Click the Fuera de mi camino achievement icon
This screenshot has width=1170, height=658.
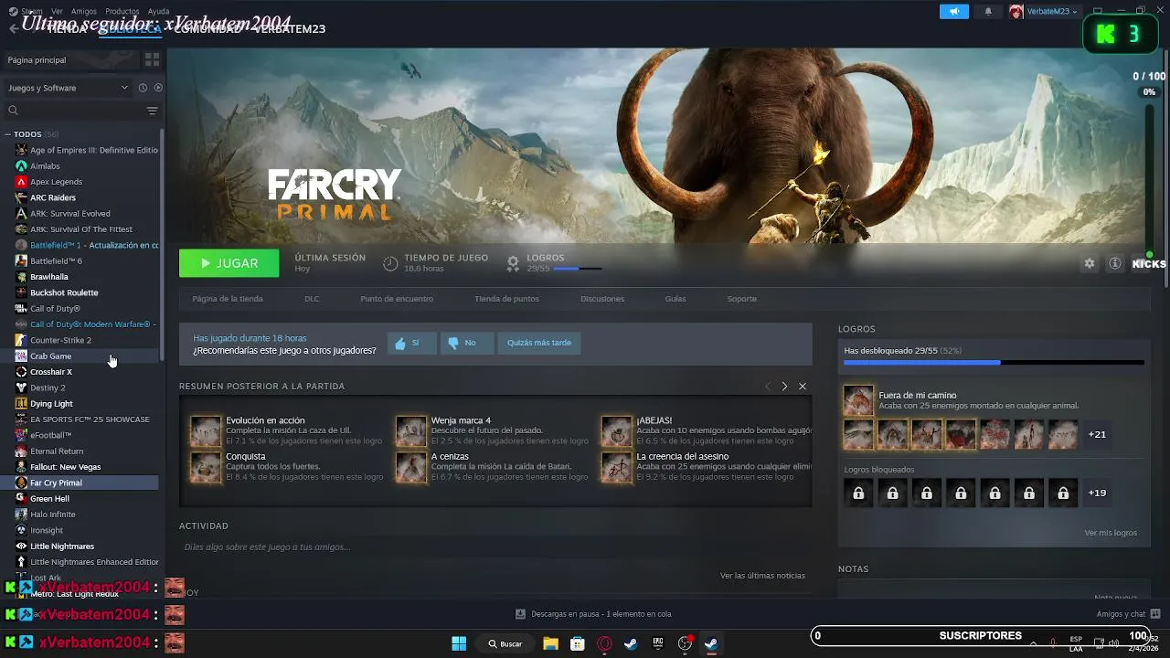[x=858, y=400]
